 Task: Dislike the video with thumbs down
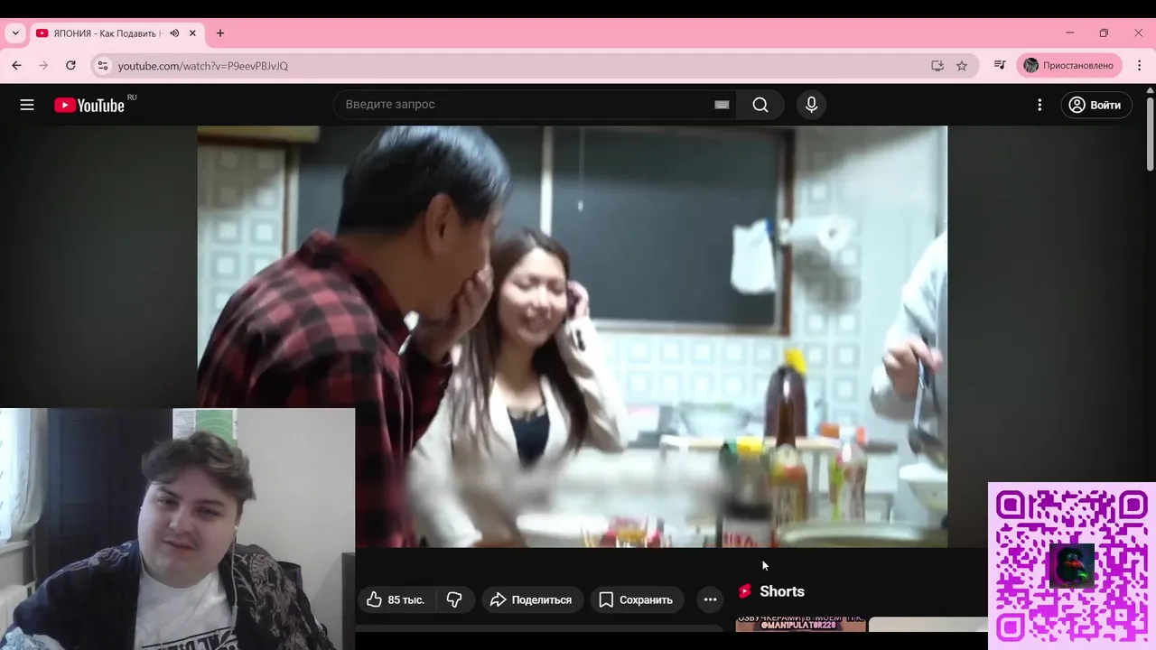[x=454, y=599]
